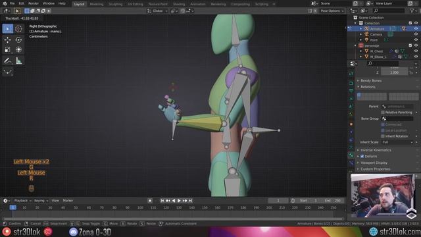Viewport: 421px width, 237px height.
Task: Set selection mode to new selection
Action: pos(27,11)
